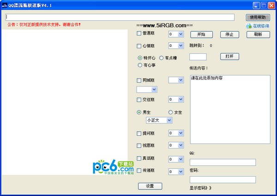Select the 有心事 mood radio button
Viewport: 277px width, 196px height.
point(140,65)
